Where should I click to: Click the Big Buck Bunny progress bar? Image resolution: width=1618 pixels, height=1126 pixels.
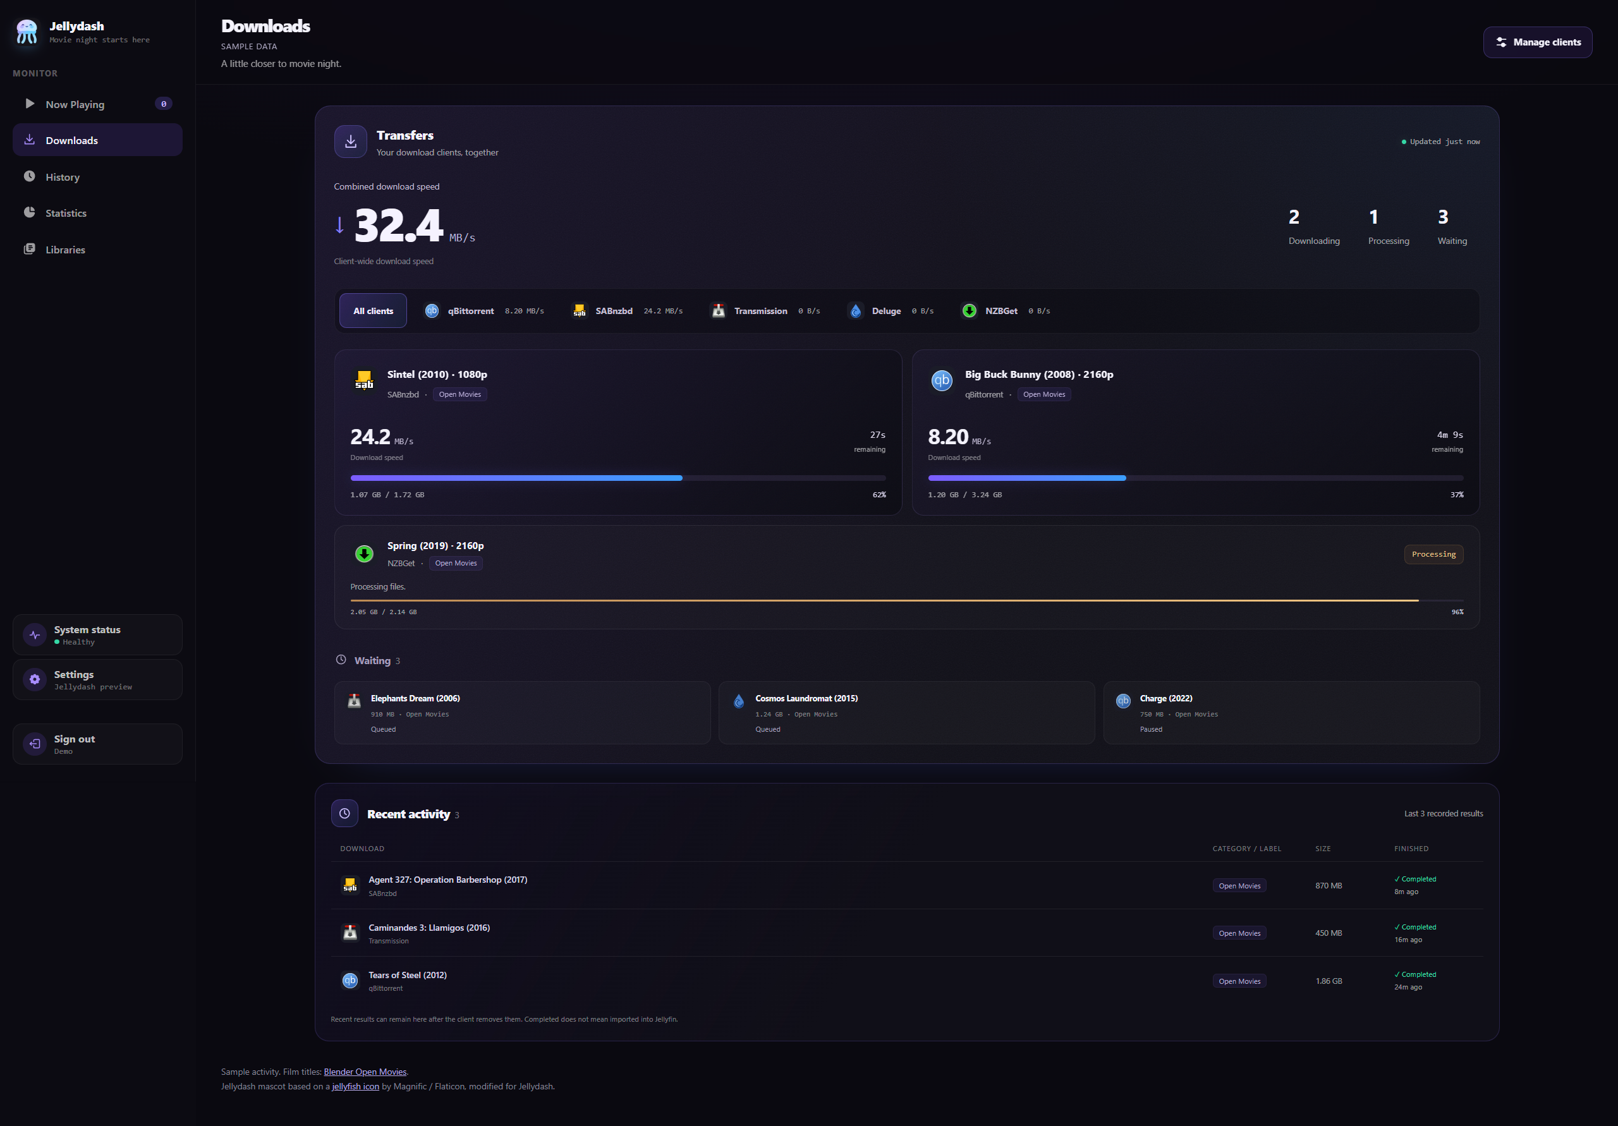[x=1195, y=478]
